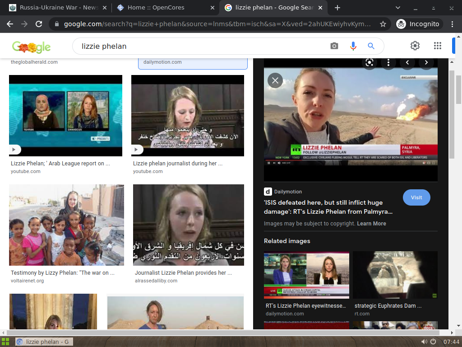Open the Google apps grid
The image size is (462, 347).
[x=438, y=46]
